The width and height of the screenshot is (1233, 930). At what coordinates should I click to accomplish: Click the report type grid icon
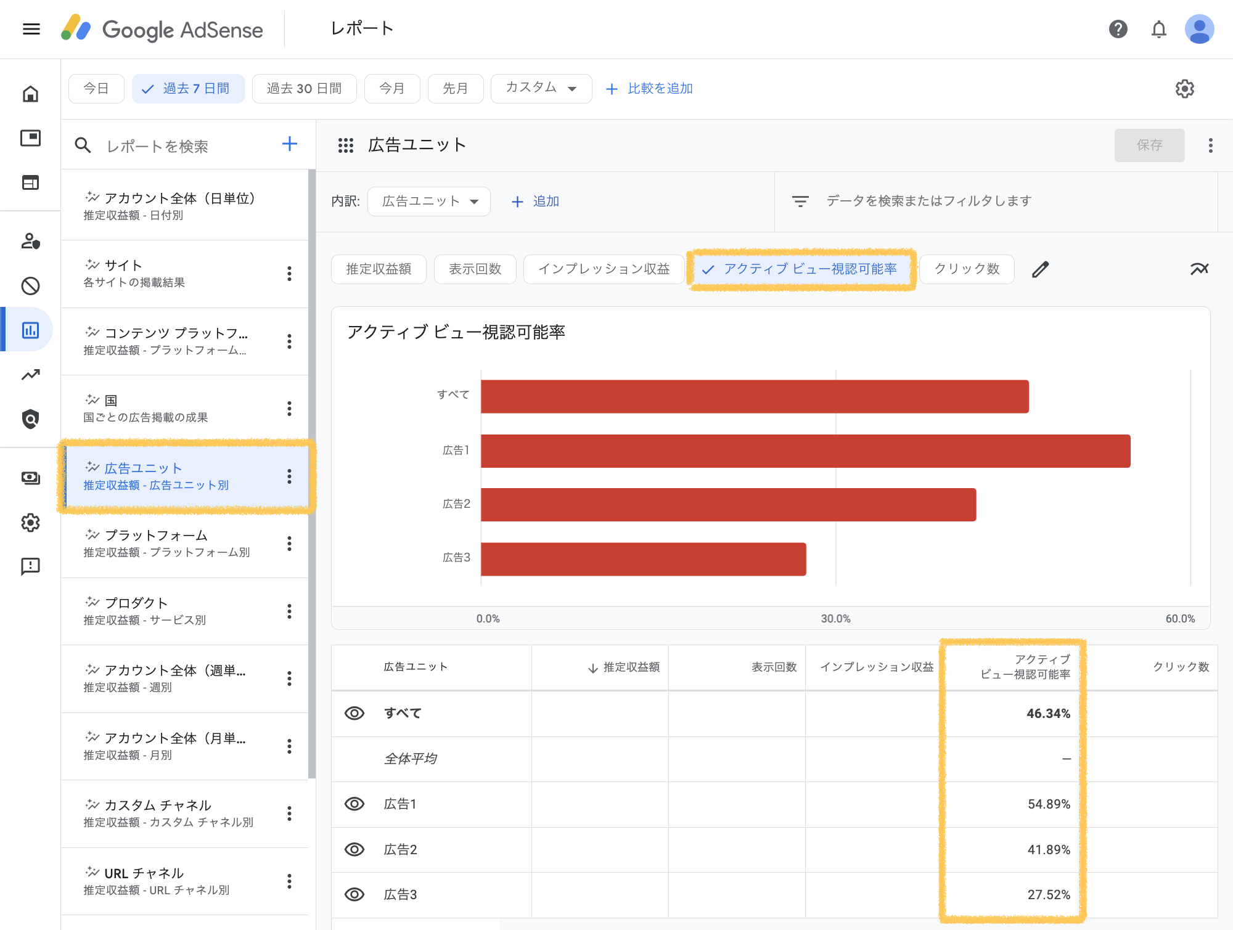[345, 145]
